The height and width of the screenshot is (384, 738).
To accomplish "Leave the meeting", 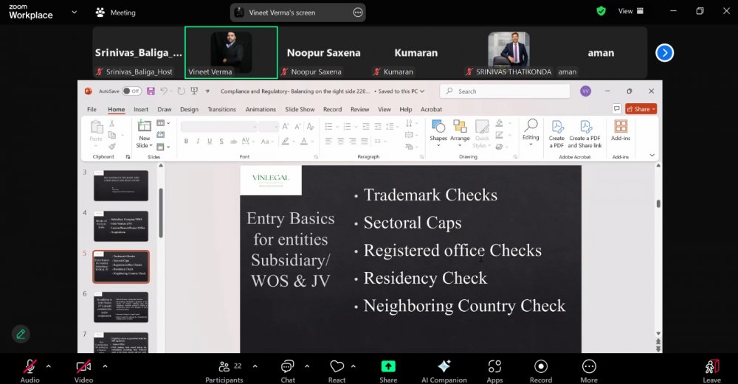I will (711, 367).
